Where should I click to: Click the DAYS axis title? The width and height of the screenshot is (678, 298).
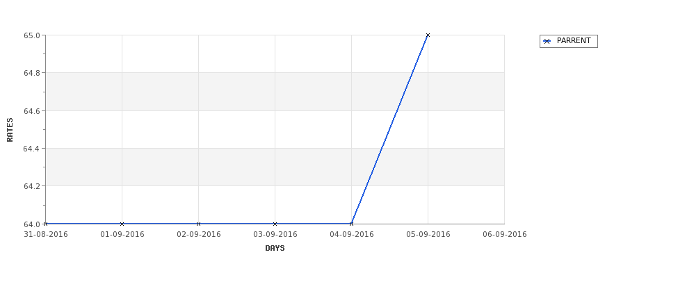(x=275, y=249)
